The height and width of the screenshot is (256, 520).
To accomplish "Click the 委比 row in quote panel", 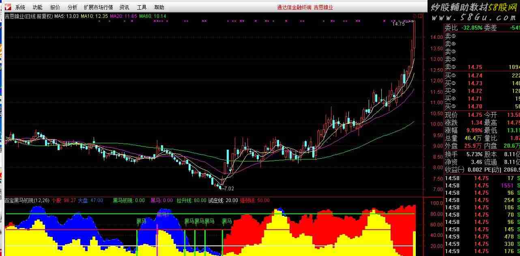I will click(482, 28).
